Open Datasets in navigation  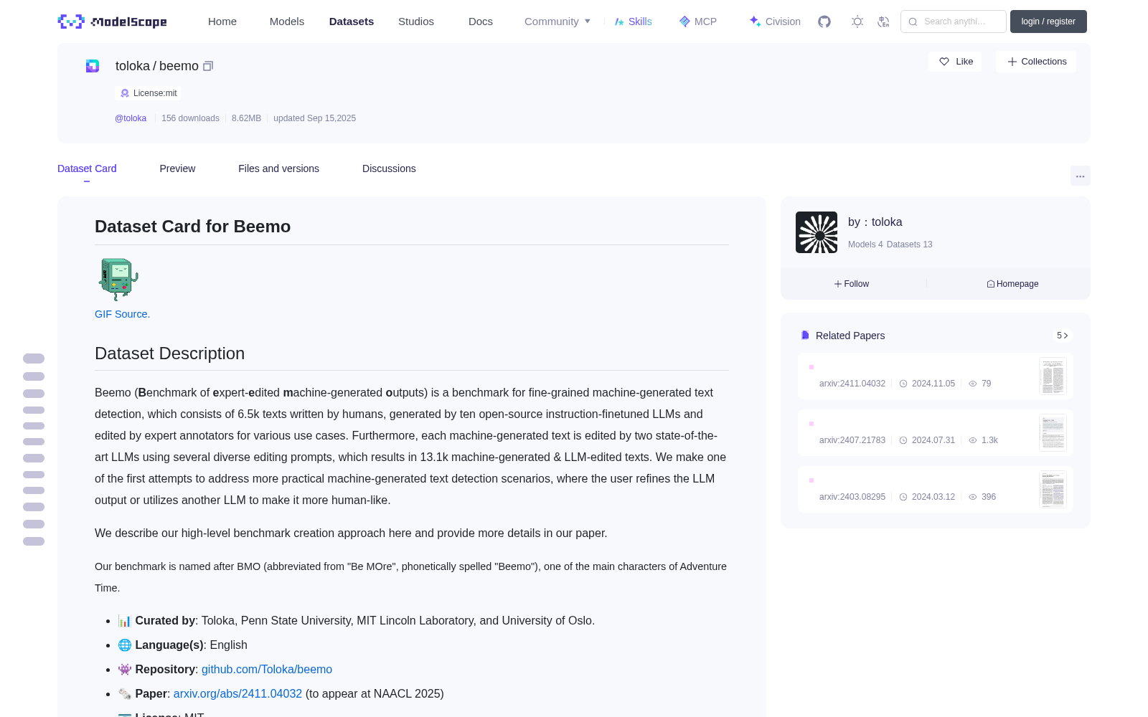[x=352, y=22]
